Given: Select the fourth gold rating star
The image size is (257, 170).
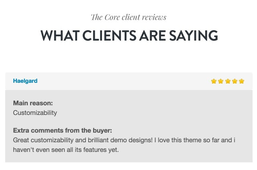Looking at the screenshot, I should [x=235, y=81].
